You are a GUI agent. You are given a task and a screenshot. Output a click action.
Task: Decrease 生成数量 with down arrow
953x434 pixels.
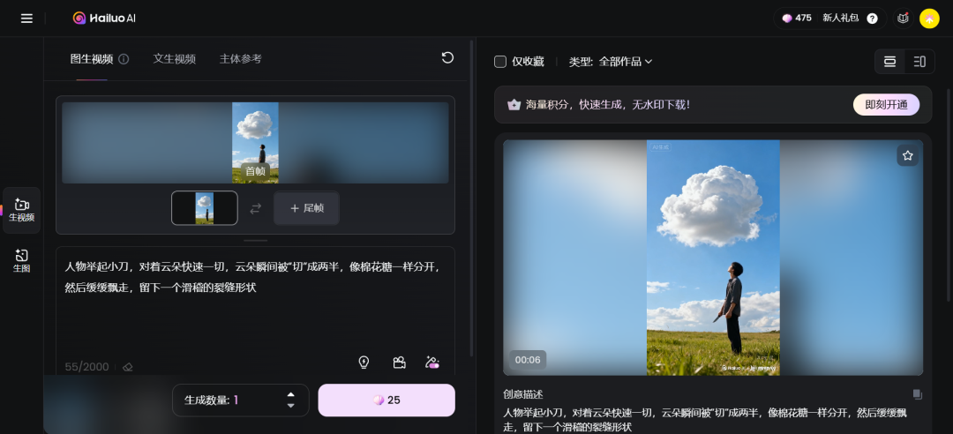[x=290, y=406]
